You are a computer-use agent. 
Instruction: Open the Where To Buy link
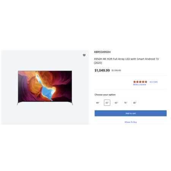pos(131,122)
